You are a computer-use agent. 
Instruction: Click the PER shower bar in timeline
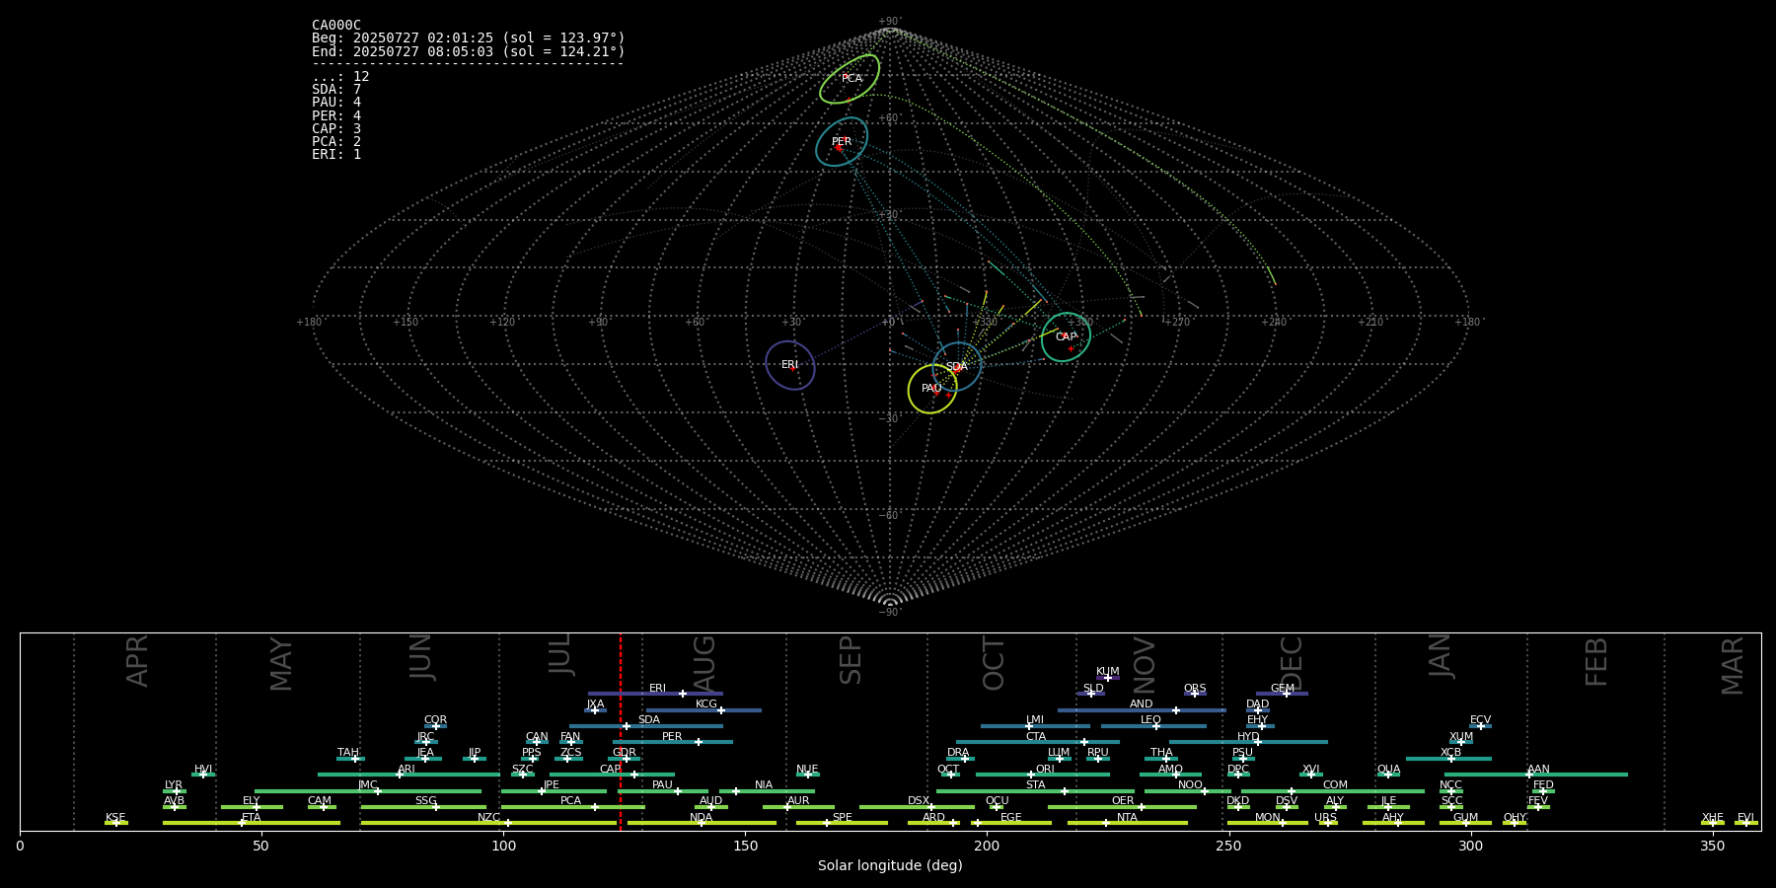point(673,742)
